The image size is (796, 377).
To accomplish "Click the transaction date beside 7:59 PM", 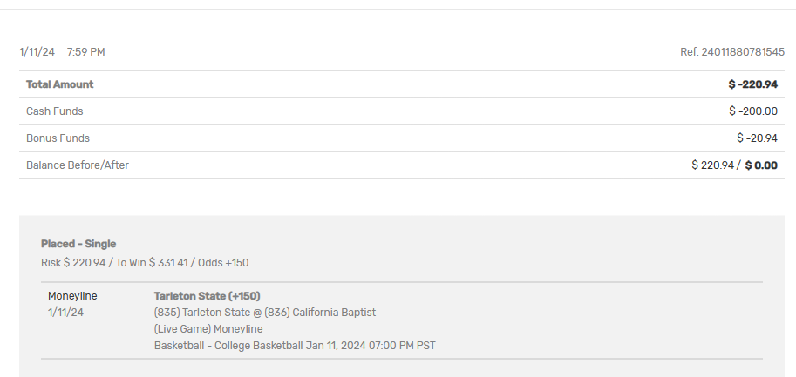I will [x=37, y=52].
